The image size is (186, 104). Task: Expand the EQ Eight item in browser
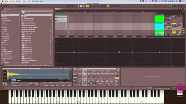coord(22,15)
